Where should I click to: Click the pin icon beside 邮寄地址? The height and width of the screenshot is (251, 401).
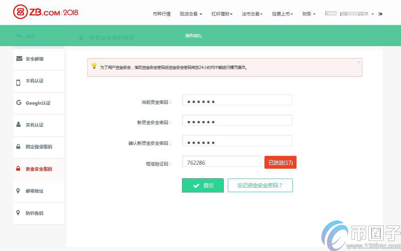pos(18,191)
